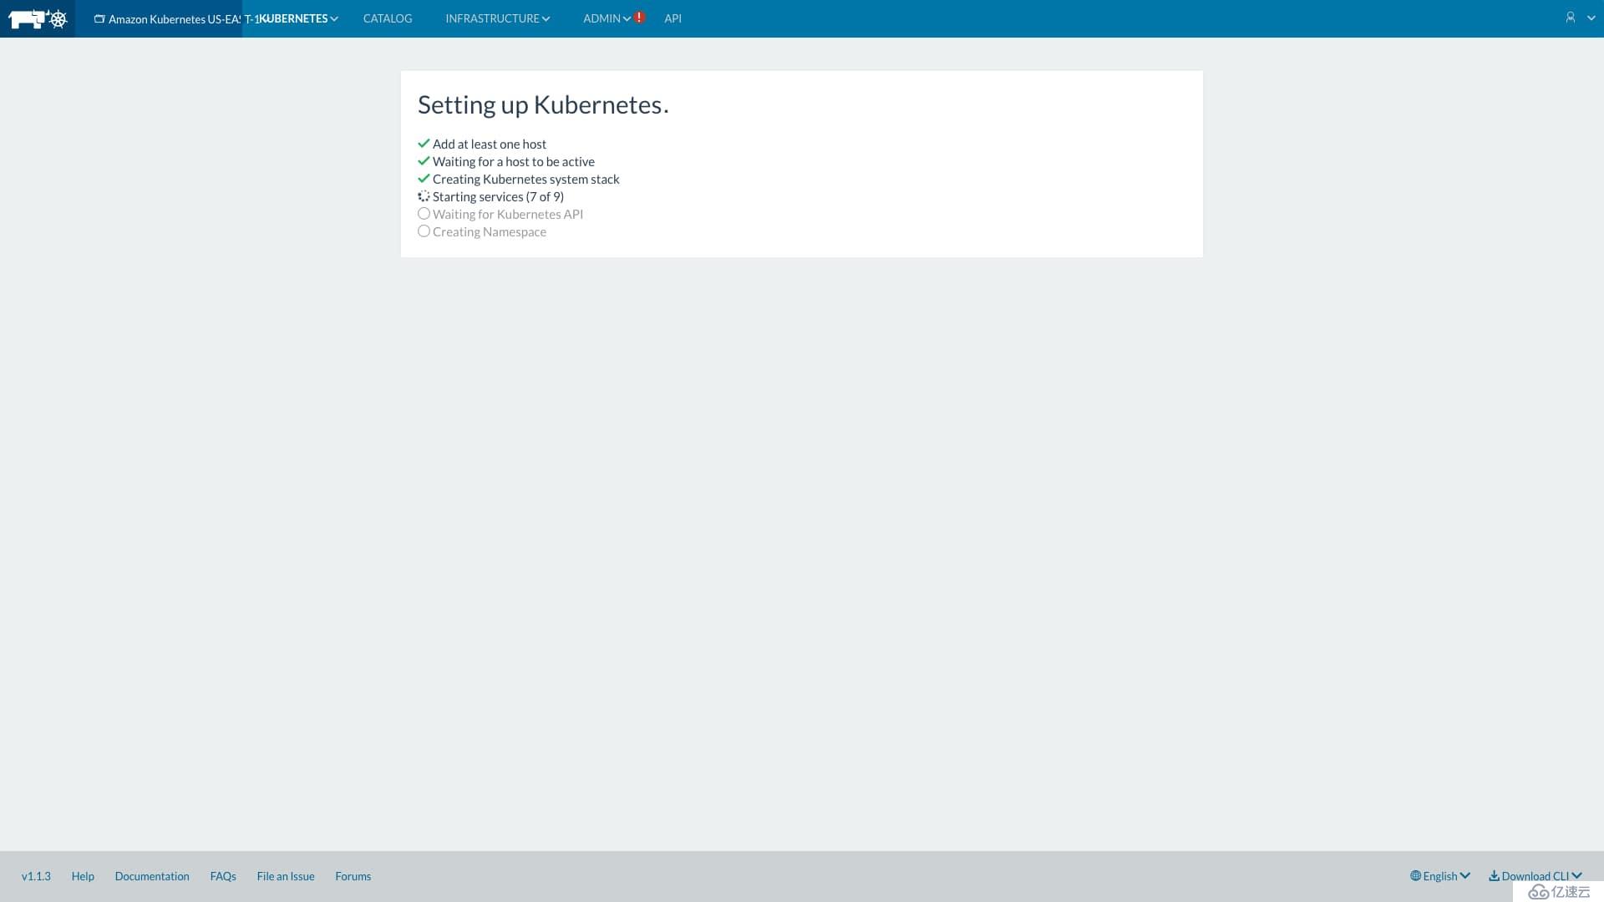Click the Download CLI expander bottom right
1604x902 pixels.
1535,875
